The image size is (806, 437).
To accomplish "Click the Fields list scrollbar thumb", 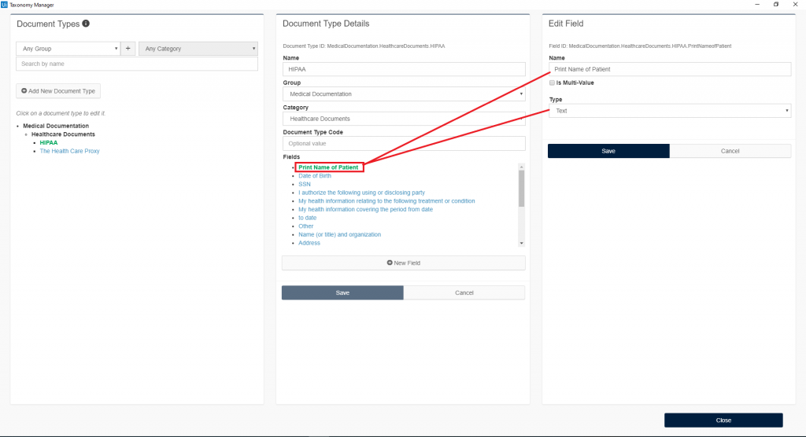I will point(521,189).
